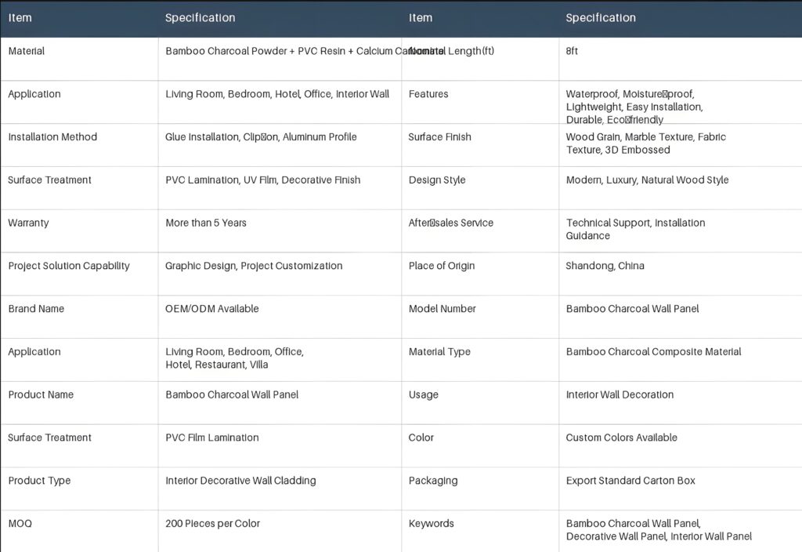Select the Project Solution Capability label

69,266
